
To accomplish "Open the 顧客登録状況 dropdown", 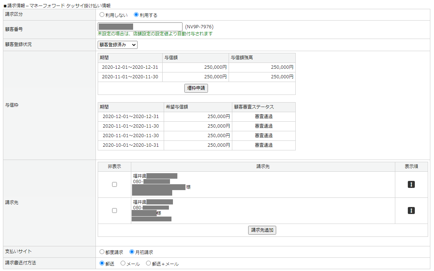I will (118, 45).
